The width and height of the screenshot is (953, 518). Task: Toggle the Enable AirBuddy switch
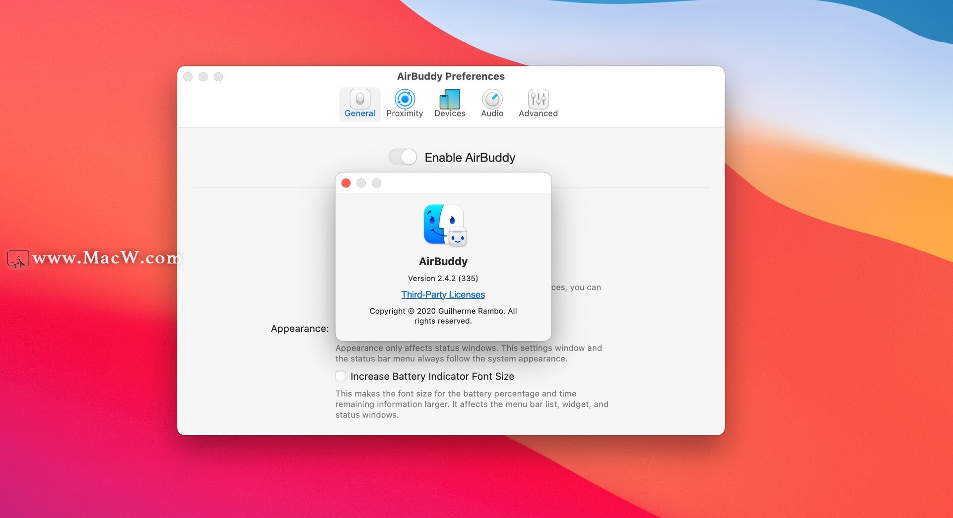point(403,157)
